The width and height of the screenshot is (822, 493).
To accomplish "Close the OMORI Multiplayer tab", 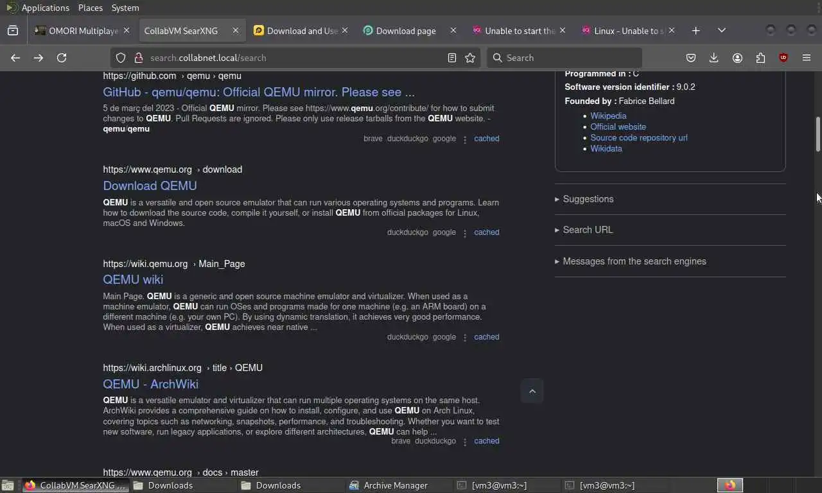I will pyautogui.click(x=127, y=30).
